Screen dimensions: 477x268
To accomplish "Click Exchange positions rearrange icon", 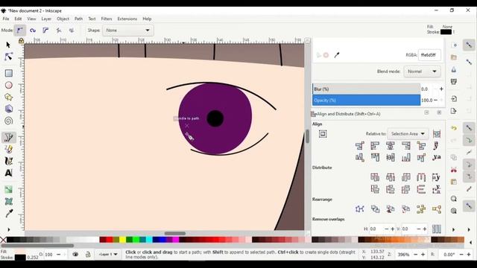I will tap(375, 209).
